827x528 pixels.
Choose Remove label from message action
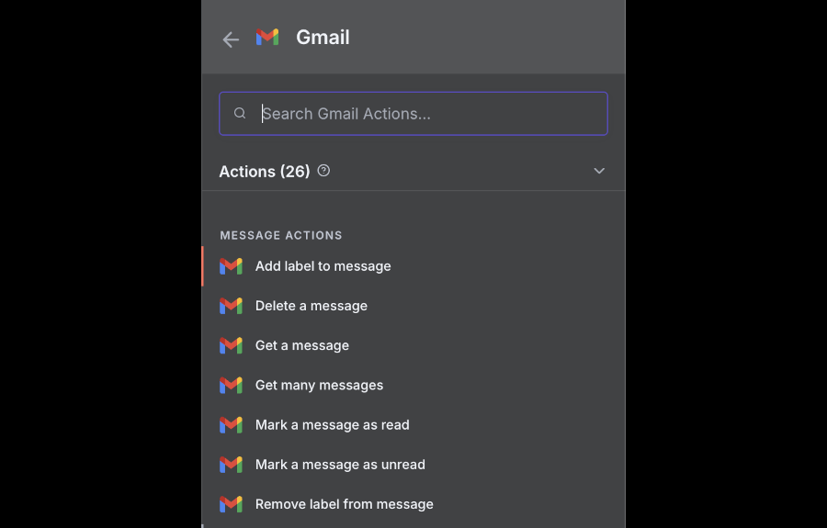(x=413, y=504)
